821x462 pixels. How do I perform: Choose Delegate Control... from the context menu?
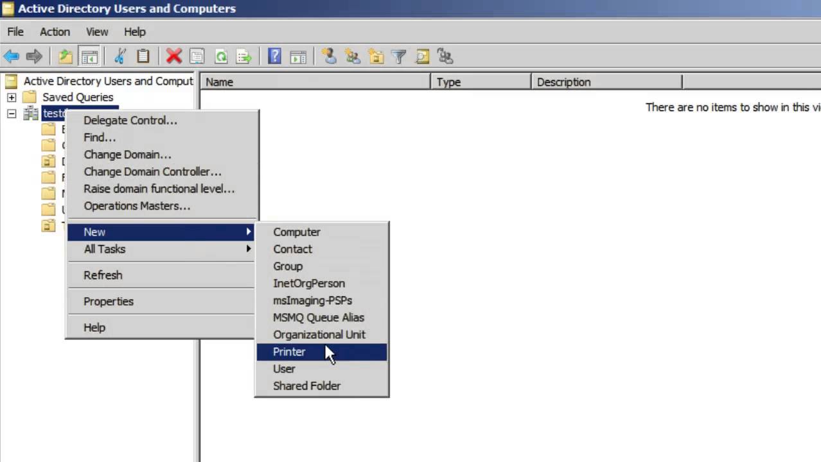130,120
